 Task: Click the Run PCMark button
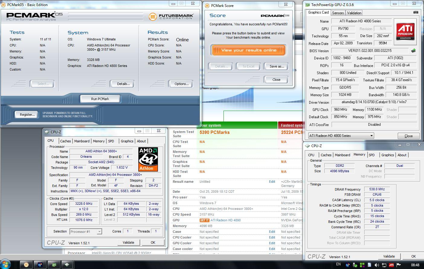click(100, 99)
